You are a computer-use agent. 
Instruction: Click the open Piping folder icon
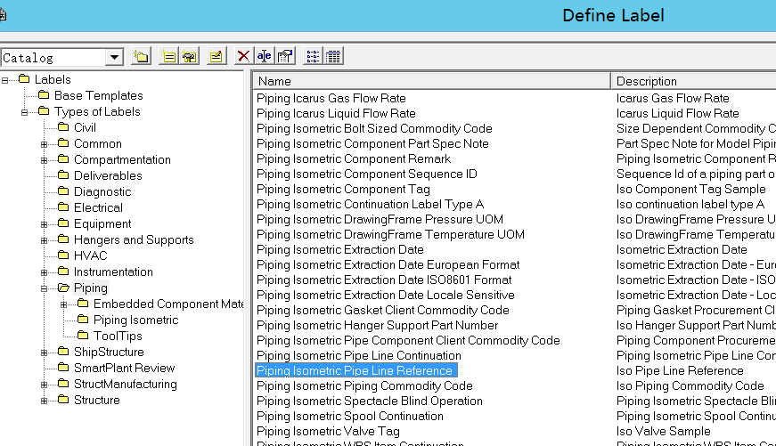[63, 288]
